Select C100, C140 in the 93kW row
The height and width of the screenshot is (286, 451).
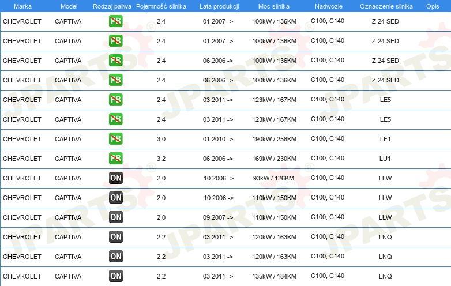(328, 178)
